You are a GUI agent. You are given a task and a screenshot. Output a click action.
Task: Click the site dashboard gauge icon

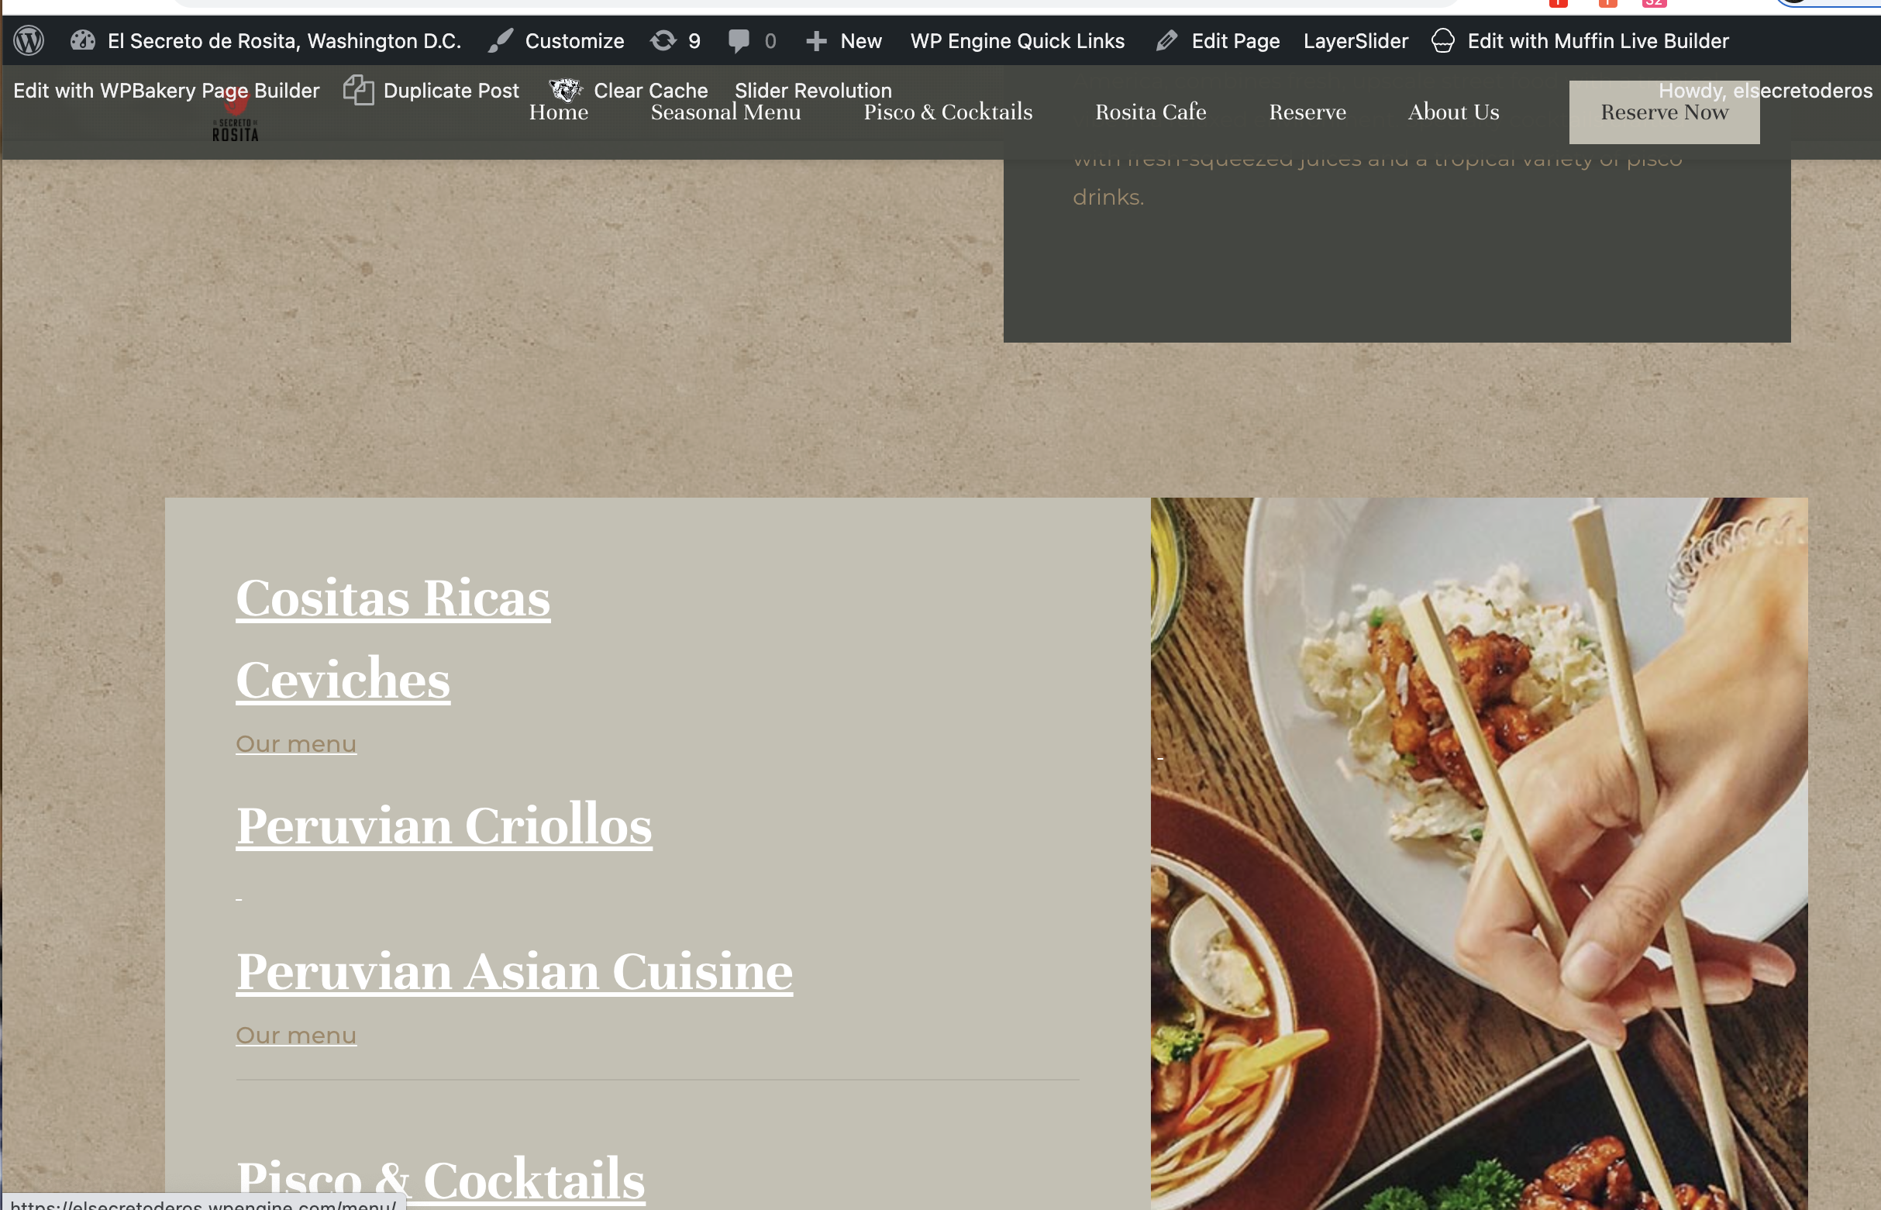coord(82,41)
